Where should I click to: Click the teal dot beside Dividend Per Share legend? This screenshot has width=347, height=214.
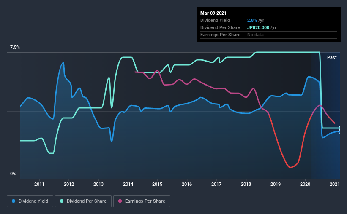[63, 201]
